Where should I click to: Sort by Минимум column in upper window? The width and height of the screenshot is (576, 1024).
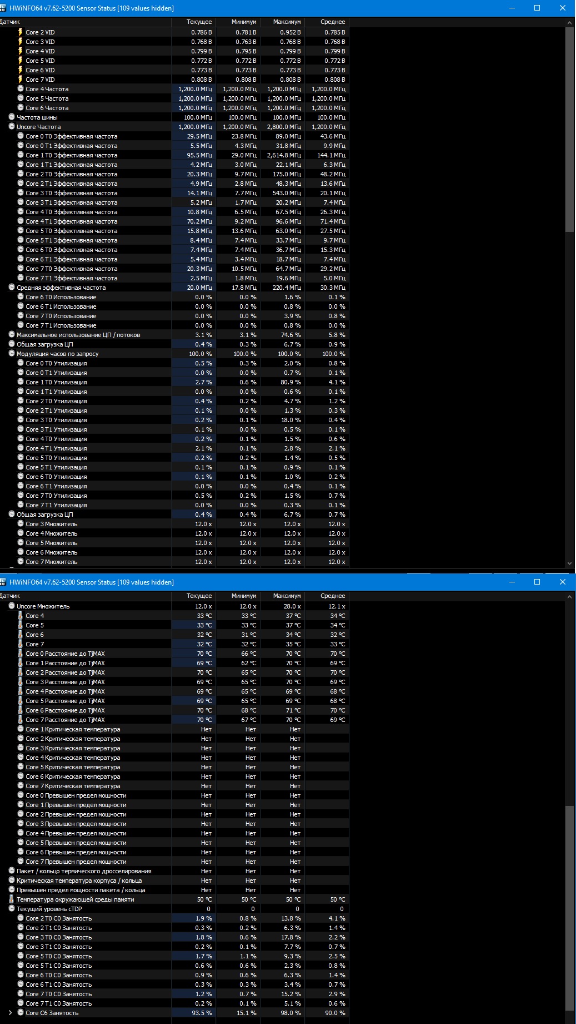(x=238, y=22)
